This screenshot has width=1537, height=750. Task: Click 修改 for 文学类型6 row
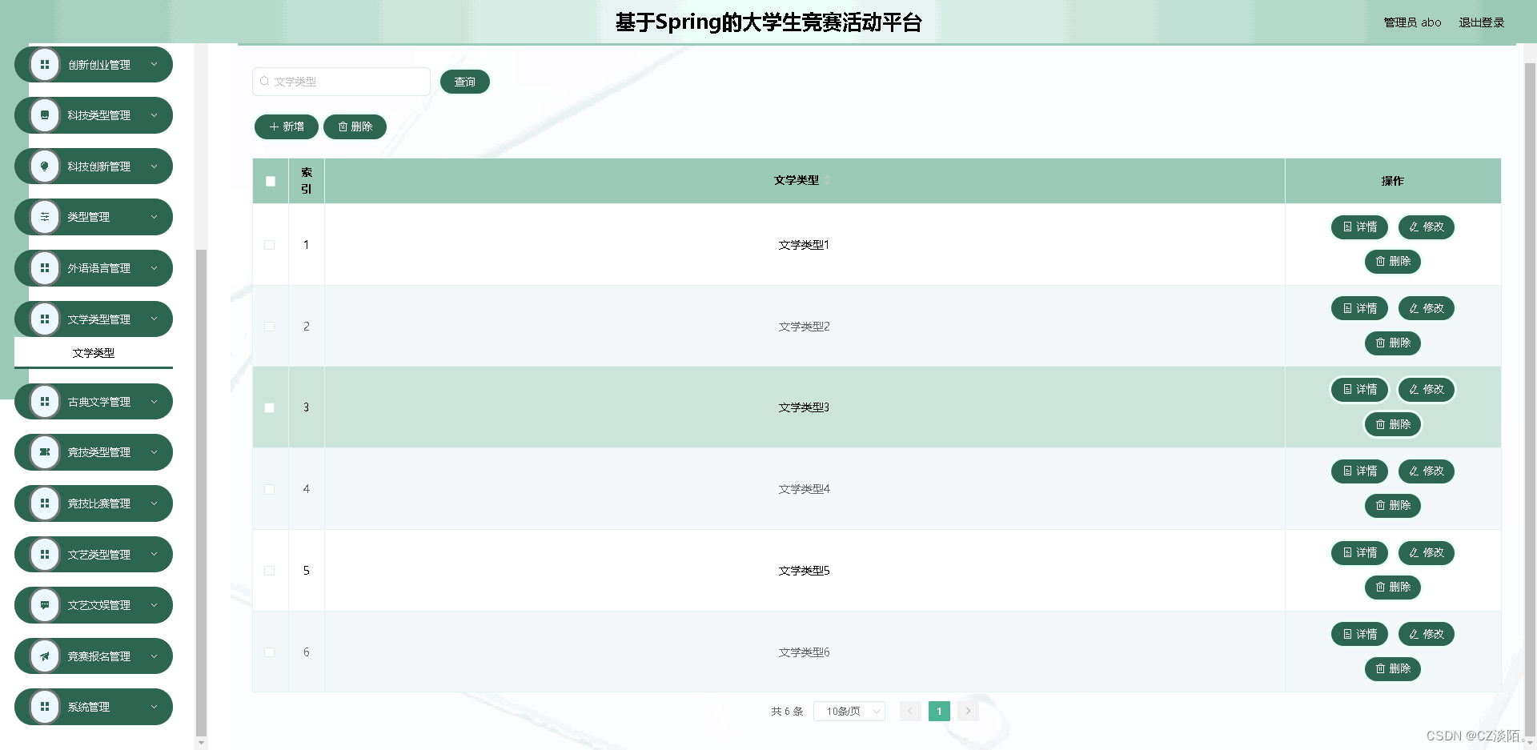1426,635
